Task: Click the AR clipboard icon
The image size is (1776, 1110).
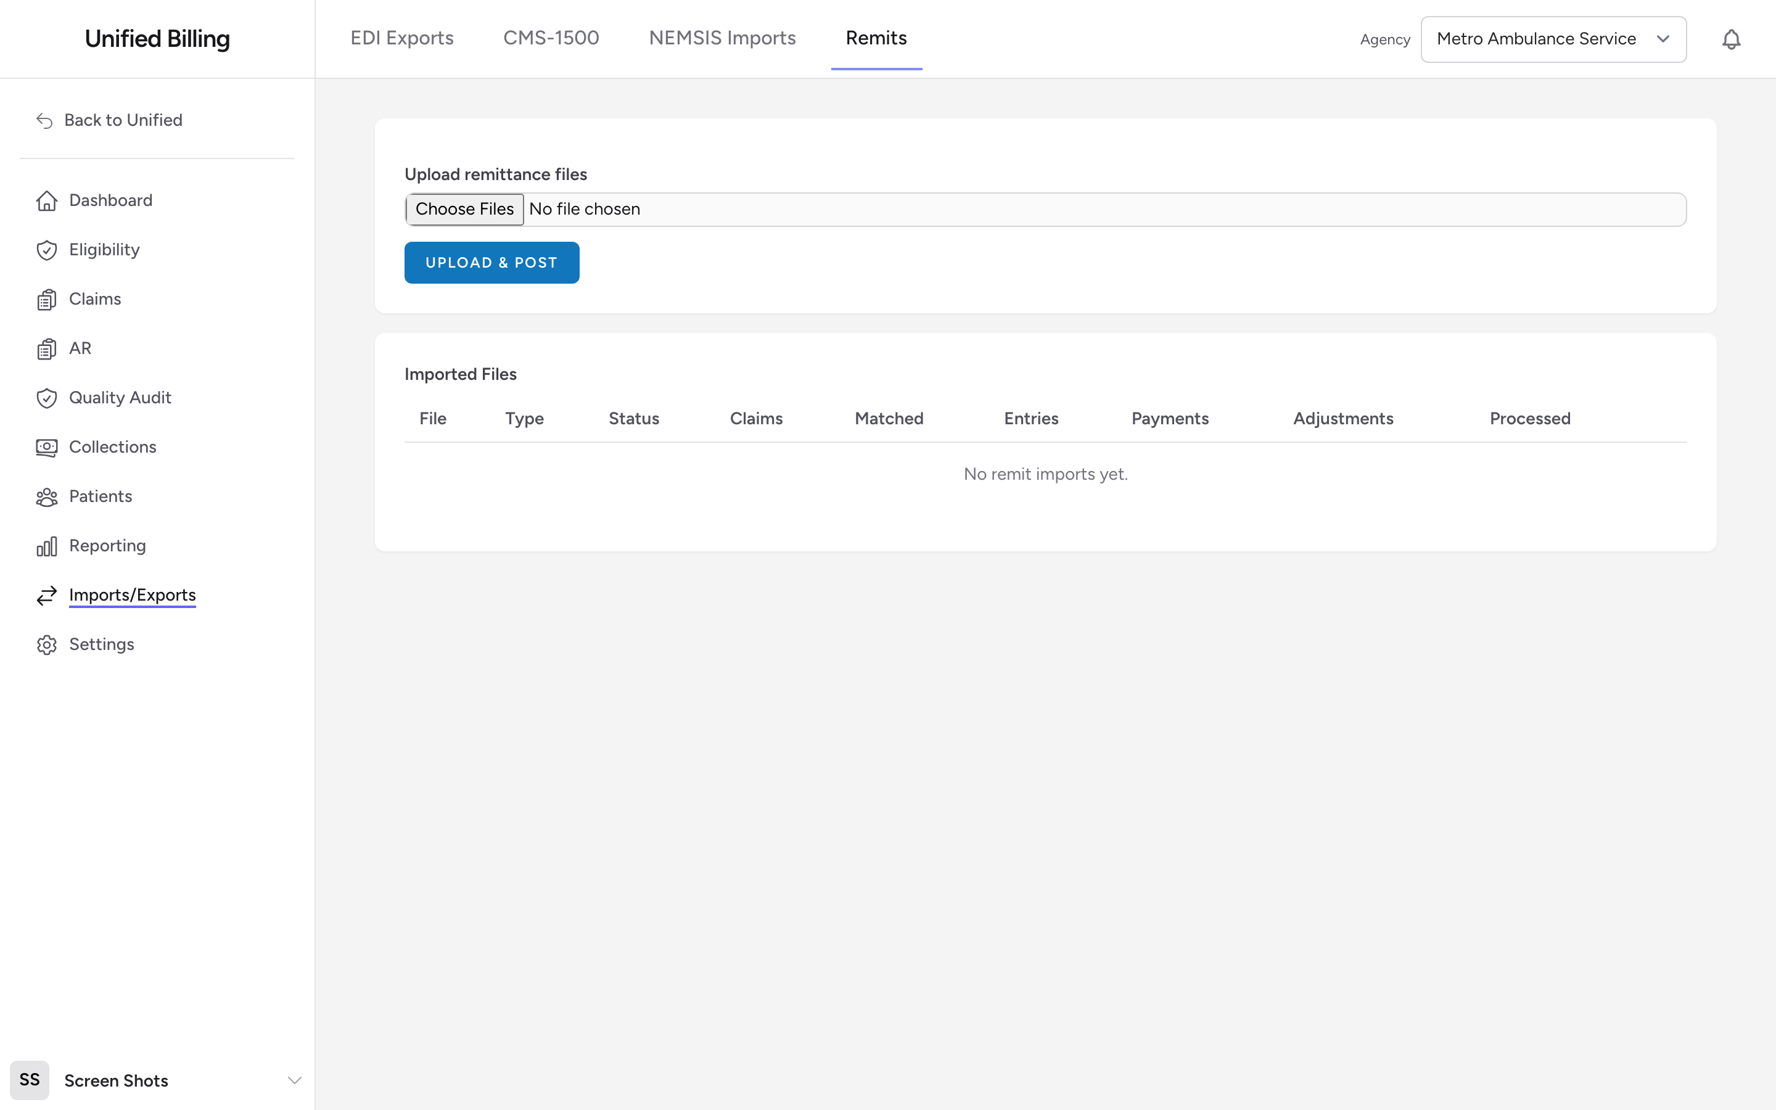Action: tap(47, 348)
